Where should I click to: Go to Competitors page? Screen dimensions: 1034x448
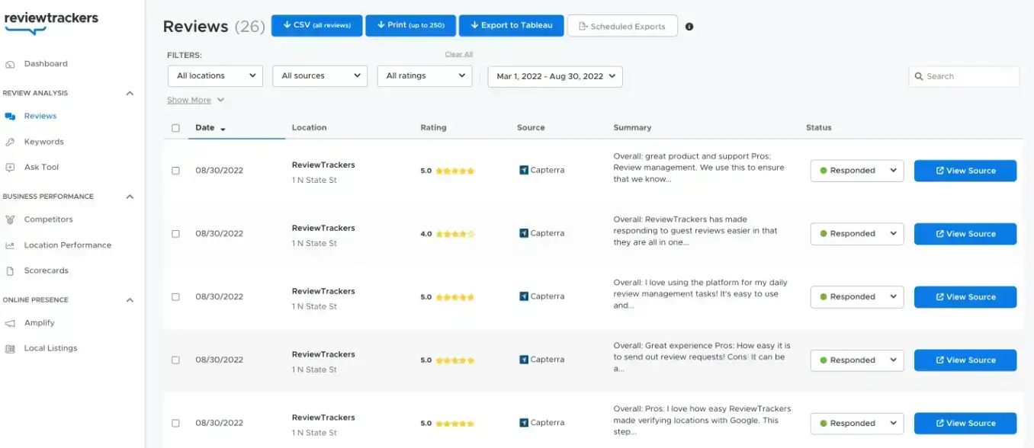coord(49,219)
